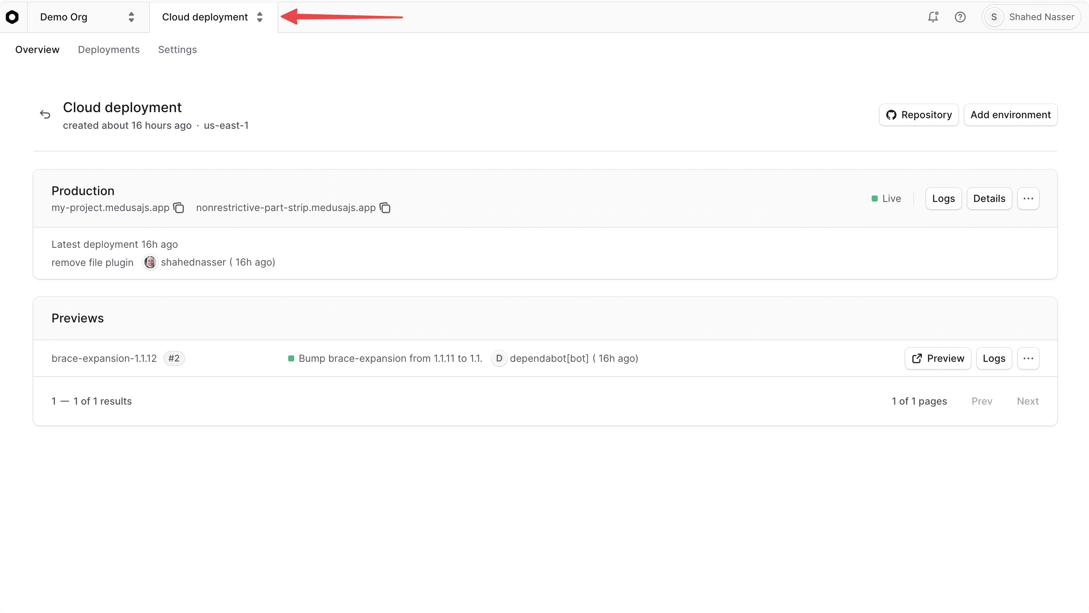Switch to the Overview tab
This screenshot has height=613, width=1089.
37,50
